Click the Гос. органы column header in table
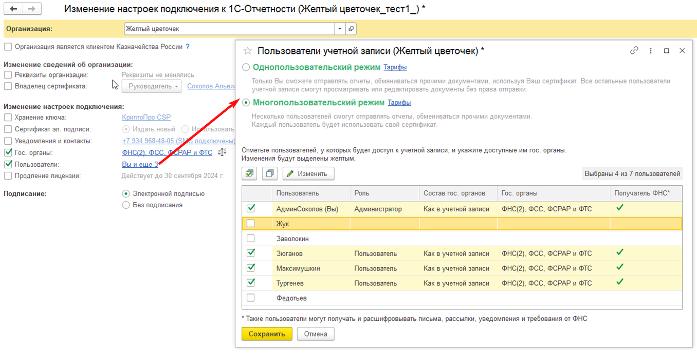Screen dimensions: 697x353 pyautogui.click(x=554, y=193)
